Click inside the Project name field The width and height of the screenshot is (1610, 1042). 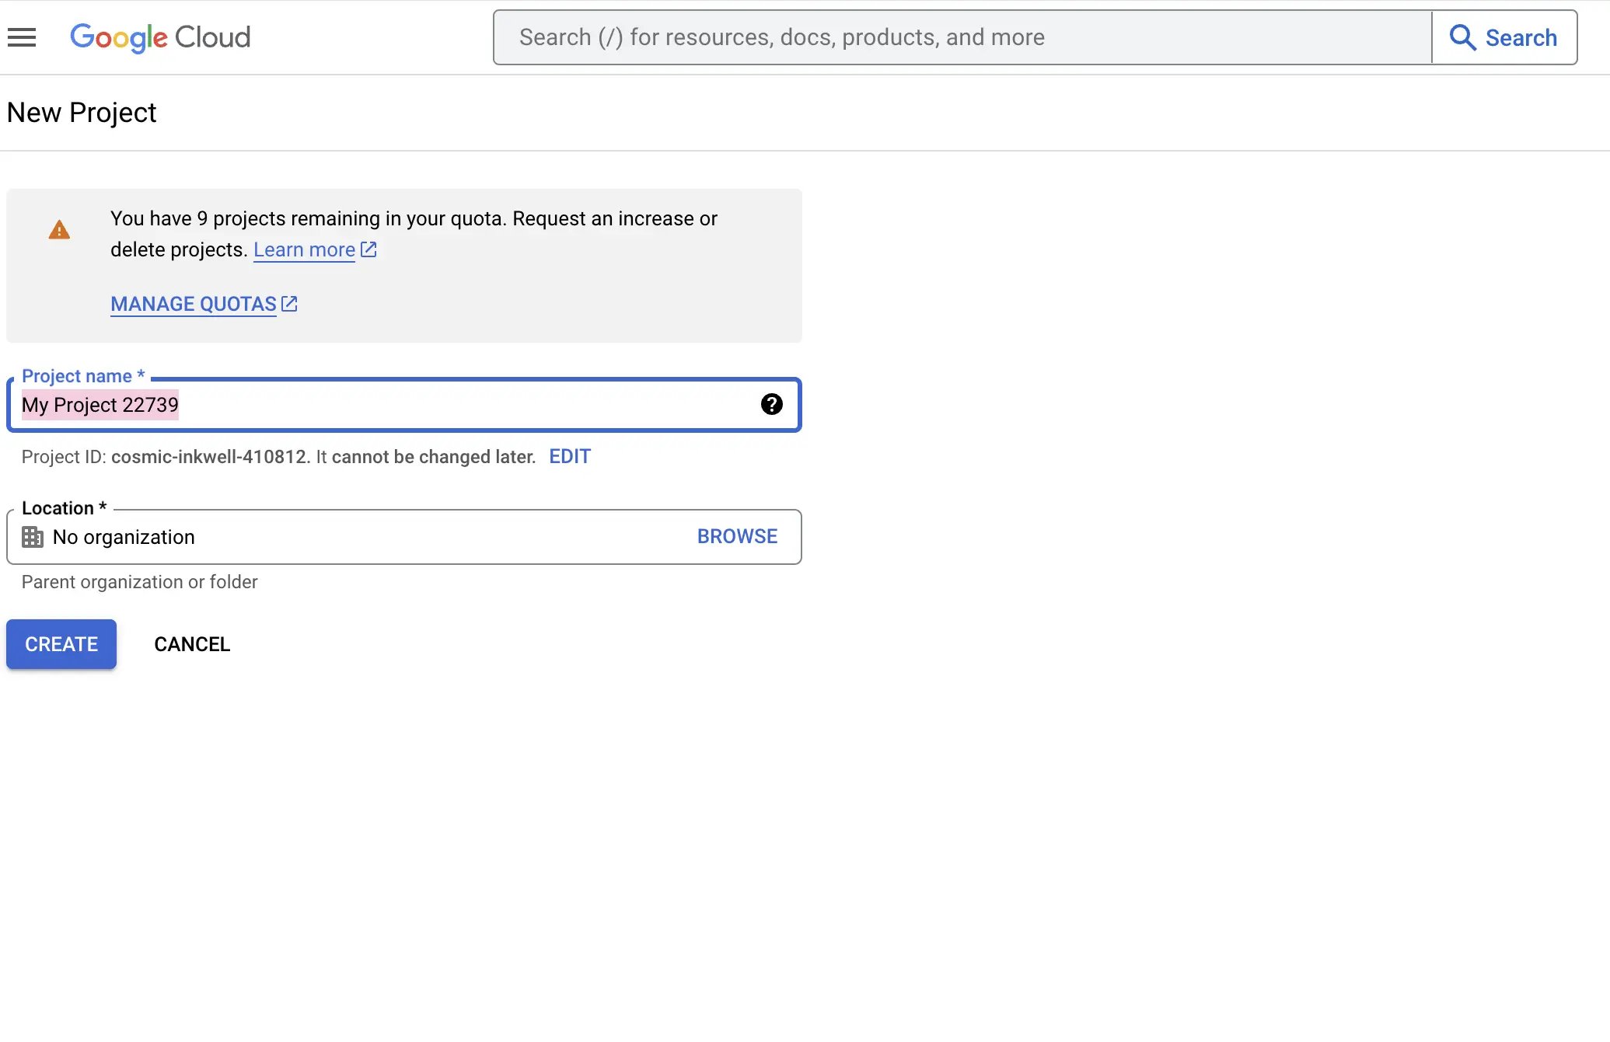point(389,404)
